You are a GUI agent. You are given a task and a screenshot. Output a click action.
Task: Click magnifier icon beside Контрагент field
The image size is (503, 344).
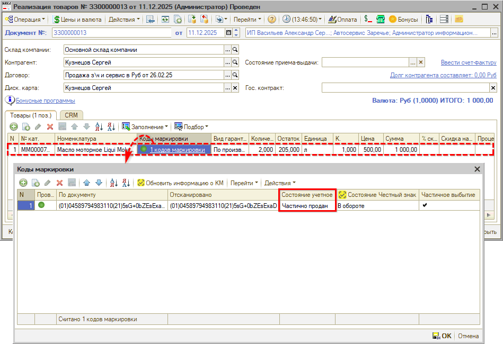tap(236, 62)
